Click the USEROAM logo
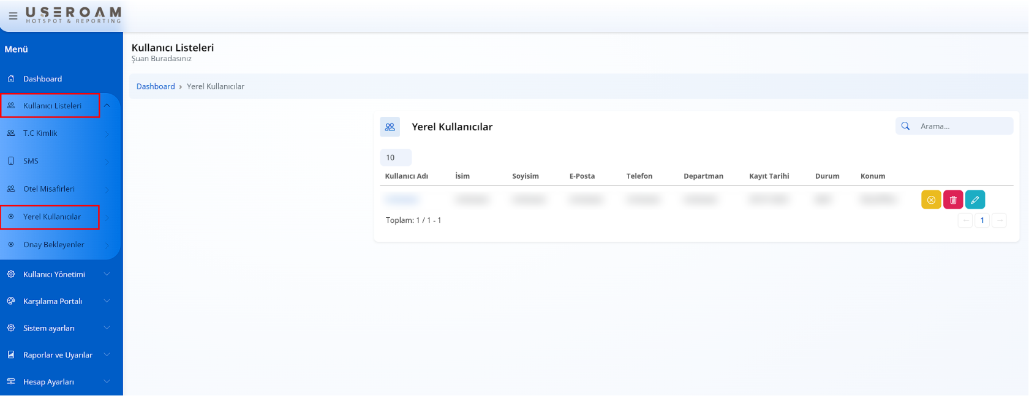The width and height of the screenshot is (1029, 396). point(73,15)
